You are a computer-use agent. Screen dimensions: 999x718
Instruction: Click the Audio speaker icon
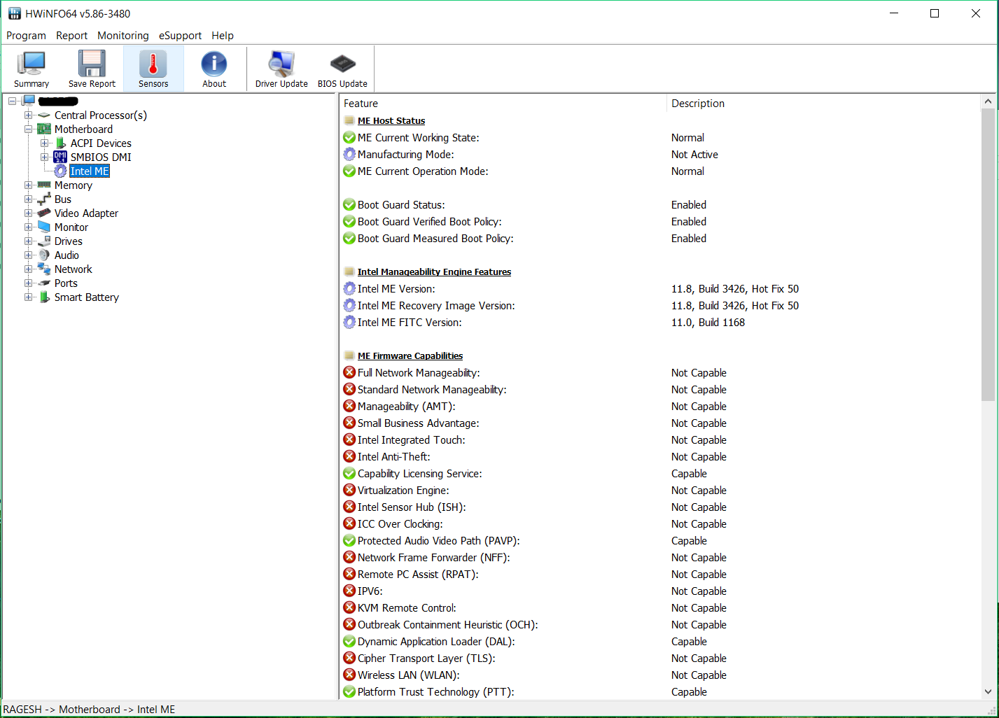[44, 255]
